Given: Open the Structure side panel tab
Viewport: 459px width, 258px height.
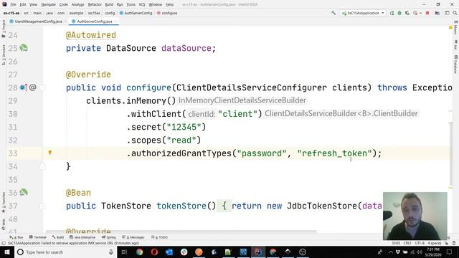Looking at the screenshot, I should (4, 55).
